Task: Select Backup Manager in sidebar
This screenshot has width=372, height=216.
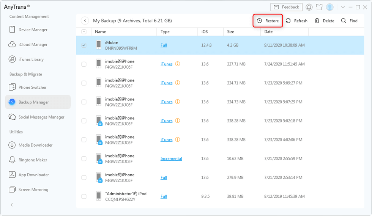Action: [38, 102]
